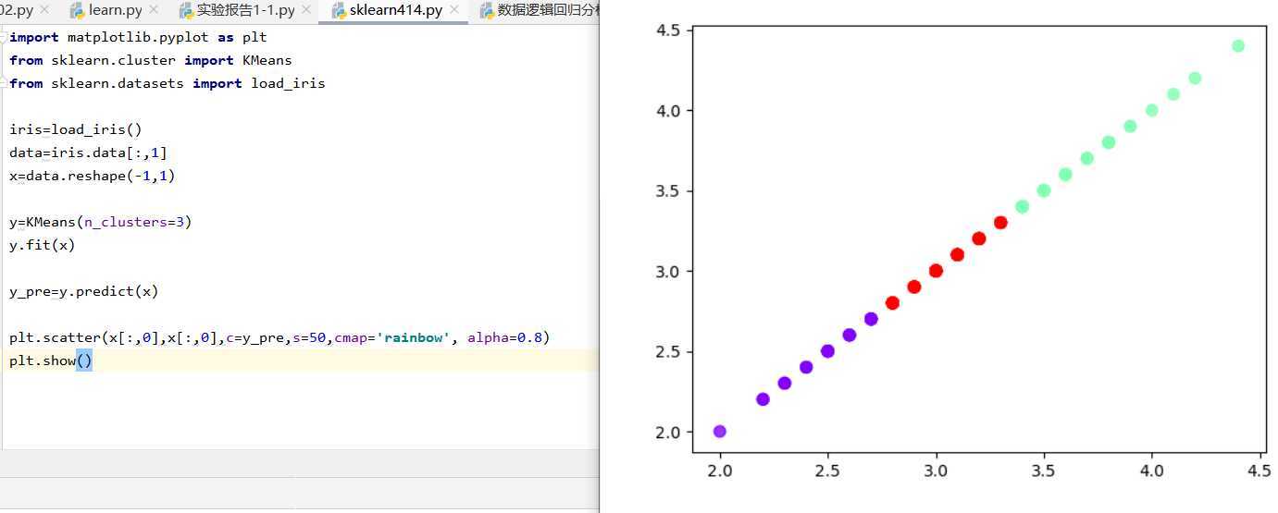Click the purple point at 2.5 in plot
The height and width of the screenshot is (513, 1278).
click(827, 351)
